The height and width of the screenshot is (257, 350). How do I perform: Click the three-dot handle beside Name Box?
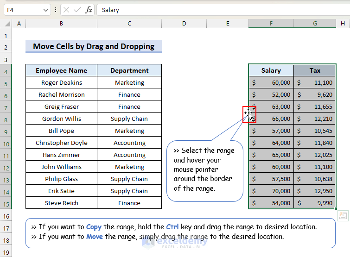tap(56, 10)
